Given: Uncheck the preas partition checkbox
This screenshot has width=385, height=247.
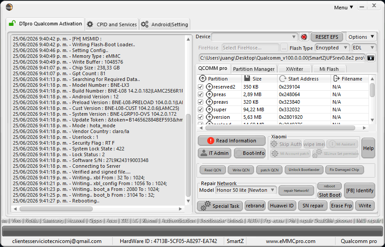Looking at the screenshot, I should pos(201,94).
